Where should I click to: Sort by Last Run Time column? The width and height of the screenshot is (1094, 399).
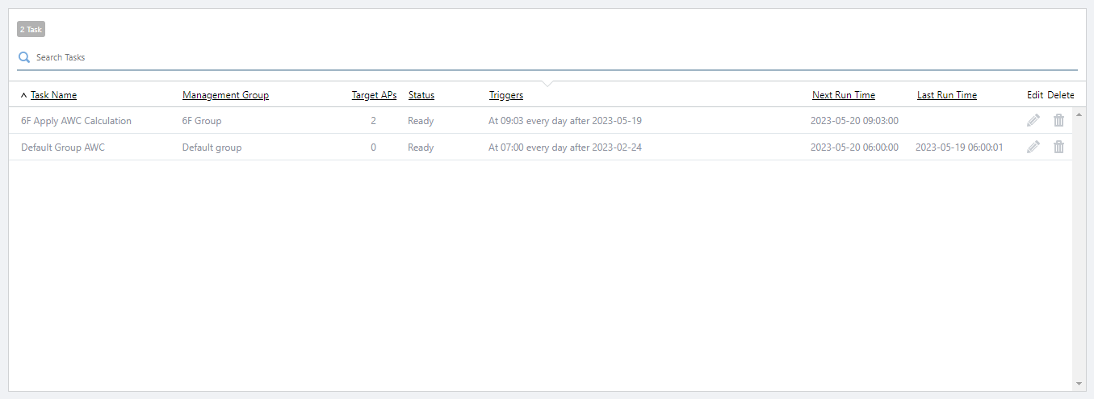(x=946, y=95)
